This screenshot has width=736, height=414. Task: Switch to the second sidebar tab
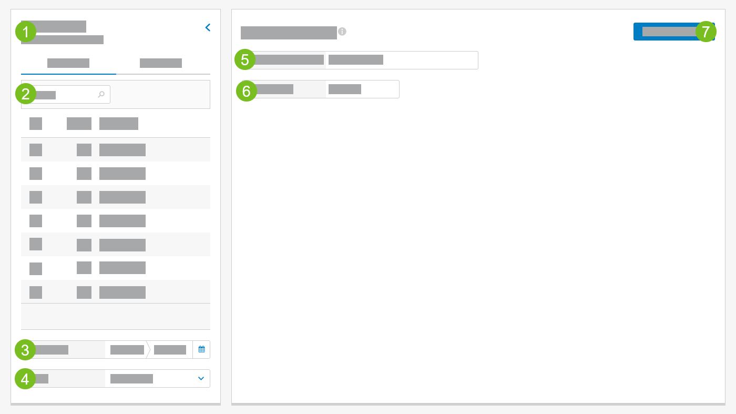pyautogui.click(x=161, y=63)
